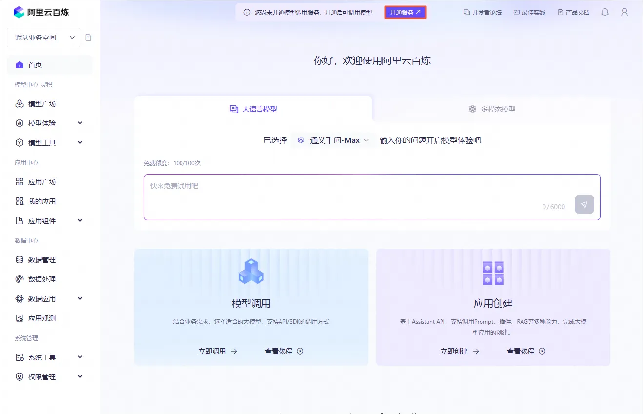643x414 pixels.
Task: Open the 开发者论坛 link
Action: click(x=482, y=12)
